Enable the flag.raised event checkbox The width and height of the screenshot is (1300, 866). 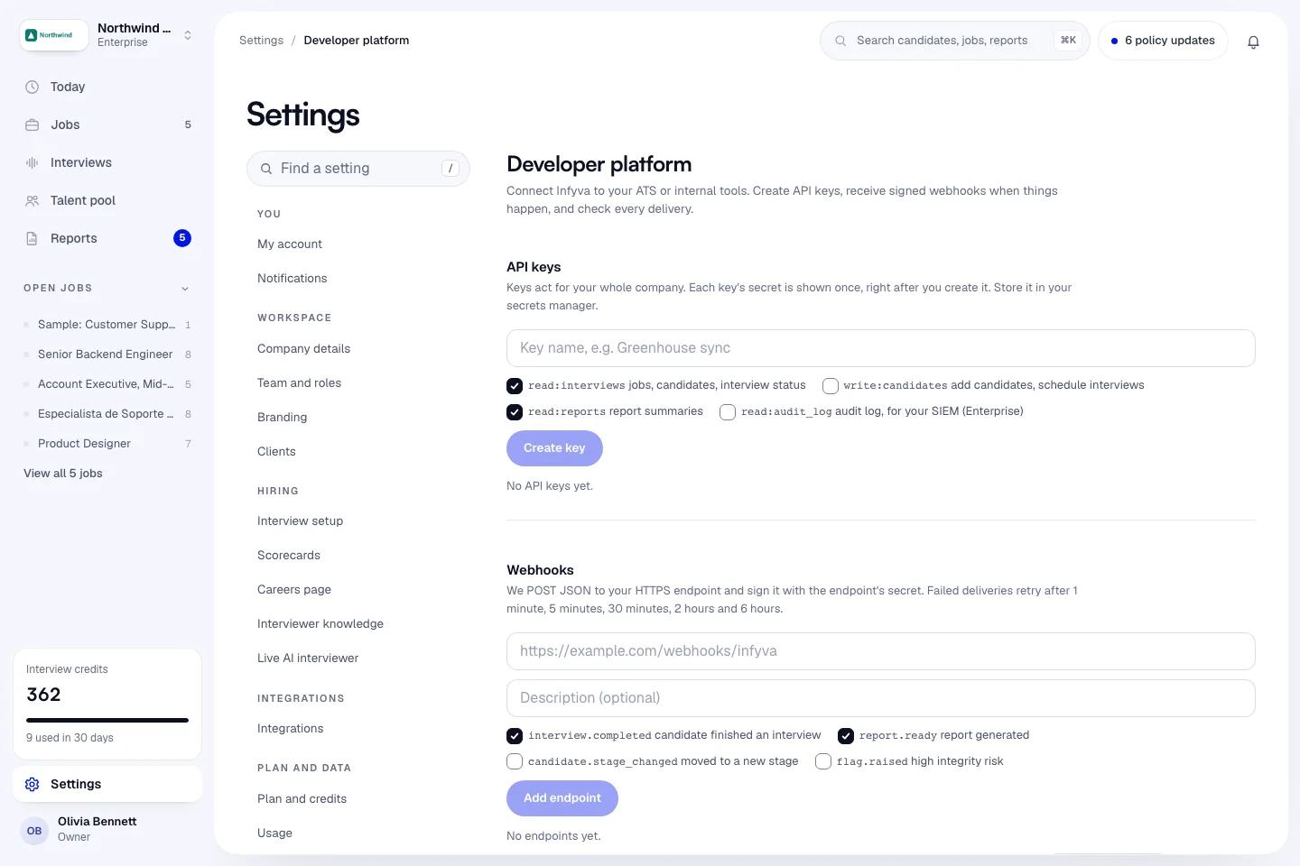(x=823, y=761)
